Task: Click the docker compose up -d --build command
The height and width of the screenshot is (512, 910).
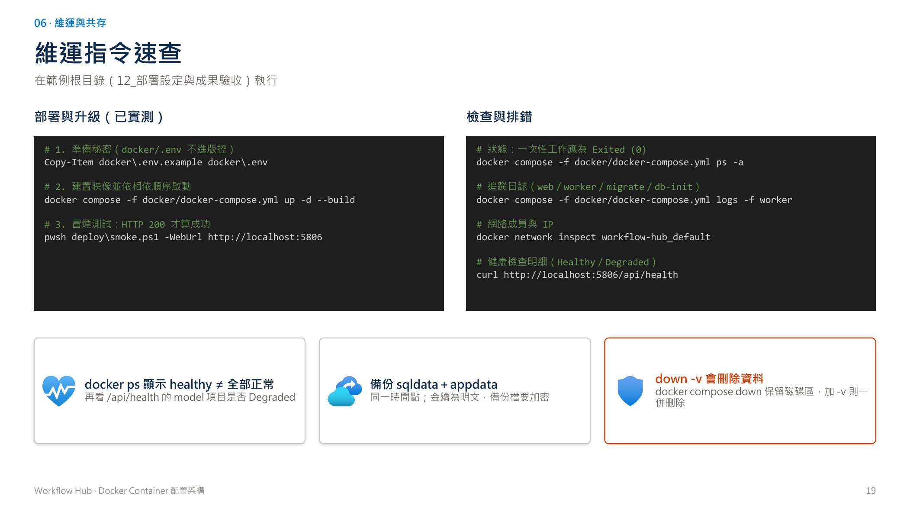Action: [199, 200]
